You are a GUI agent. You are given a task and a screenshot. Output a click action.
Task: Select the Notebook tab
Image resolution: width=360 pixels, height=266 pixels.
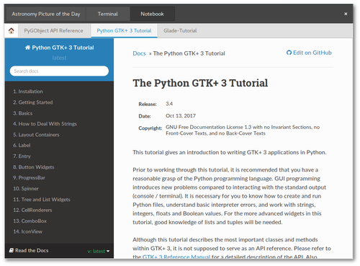[152, 14]
